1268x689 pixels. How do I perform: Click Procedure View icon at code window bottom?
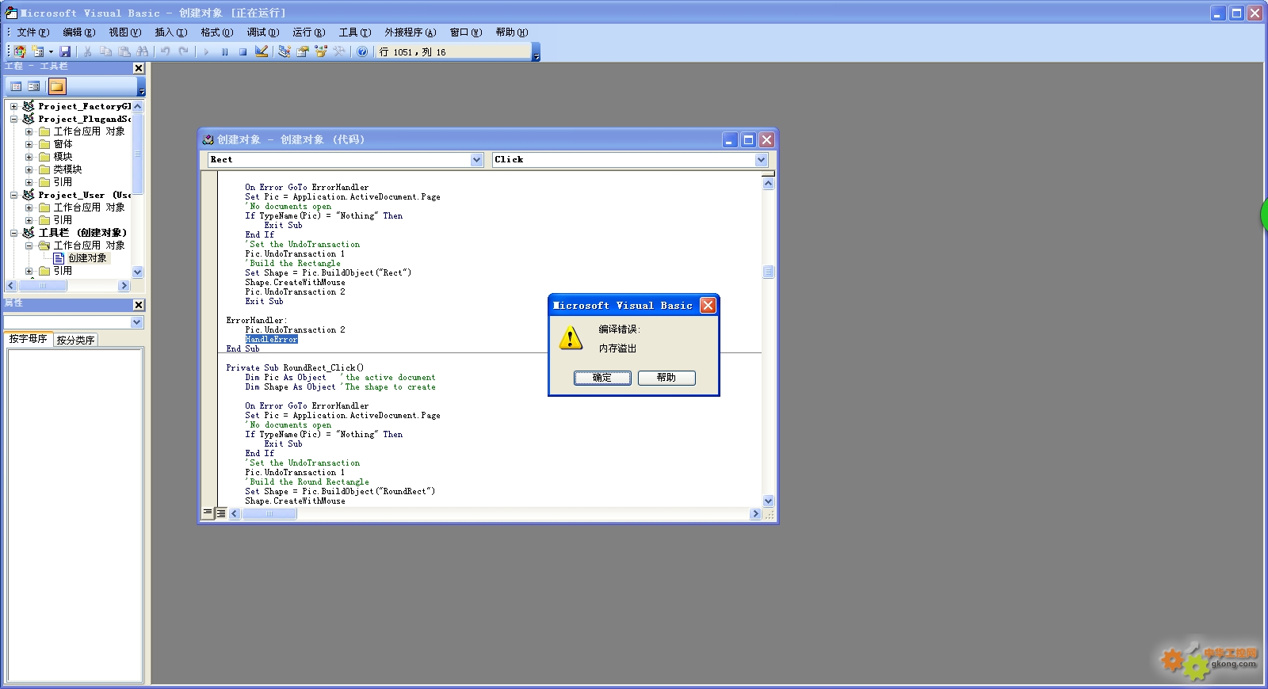208,513
